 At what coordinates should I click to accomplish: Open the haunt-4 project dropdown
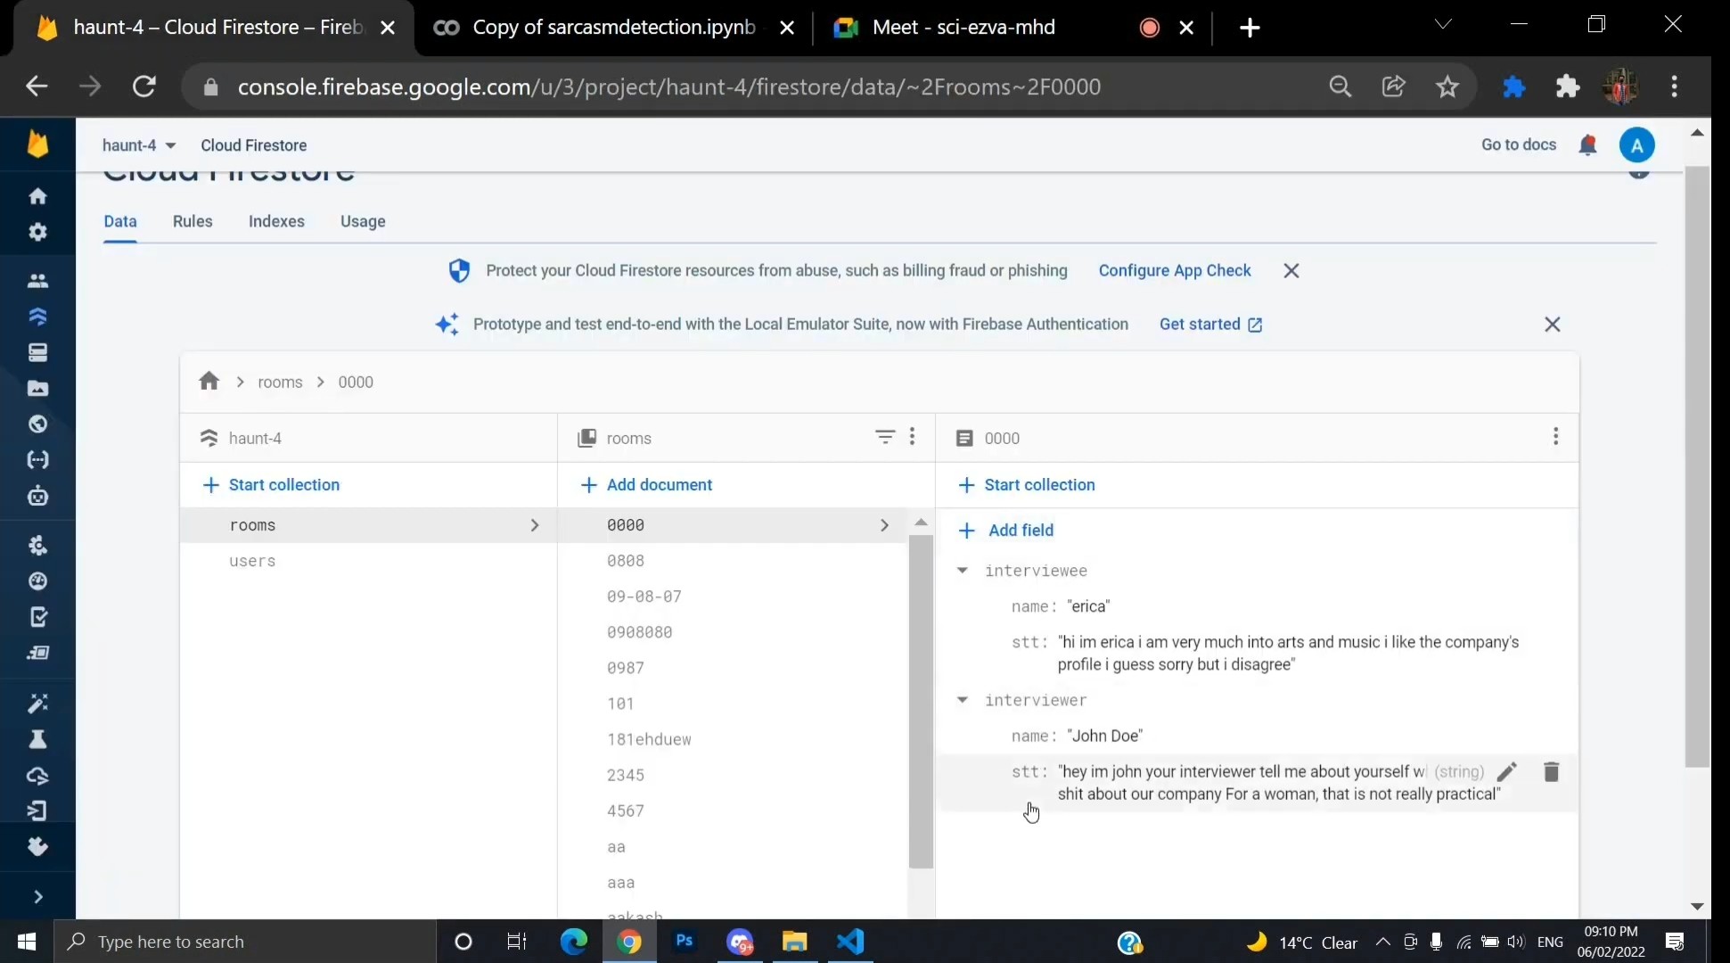pyautogui.click(x=139, y=145)
